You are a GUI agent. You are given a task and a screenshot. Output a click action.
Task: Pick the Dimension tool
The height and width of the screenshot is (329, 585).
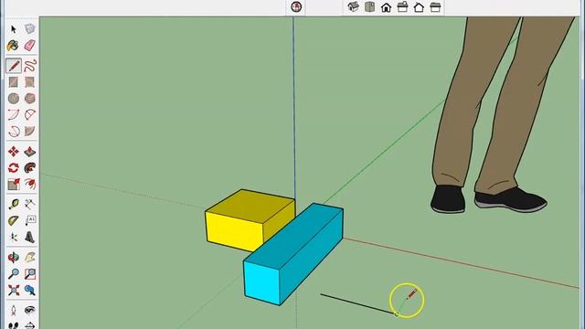[30, 204]
